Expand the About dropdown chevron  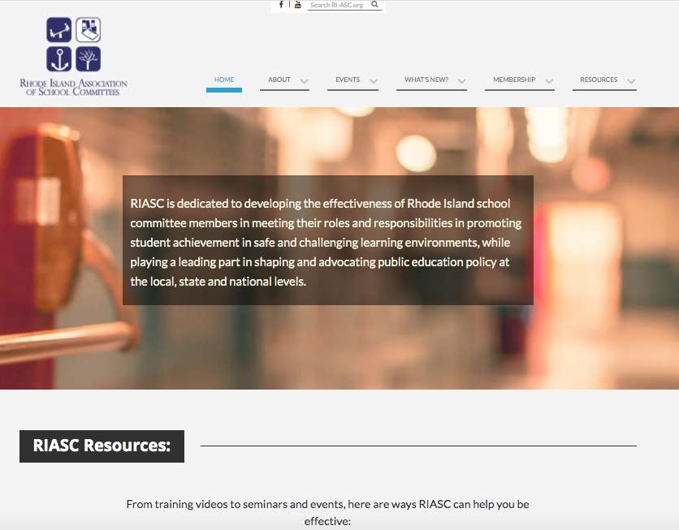[304, 81]
